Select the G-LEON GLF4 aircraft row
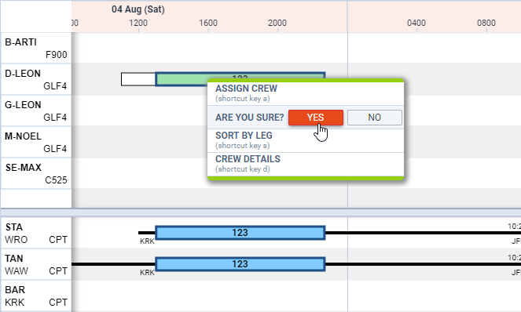The height and width of the screenshot is (312, 521). [x=36, y=111]
